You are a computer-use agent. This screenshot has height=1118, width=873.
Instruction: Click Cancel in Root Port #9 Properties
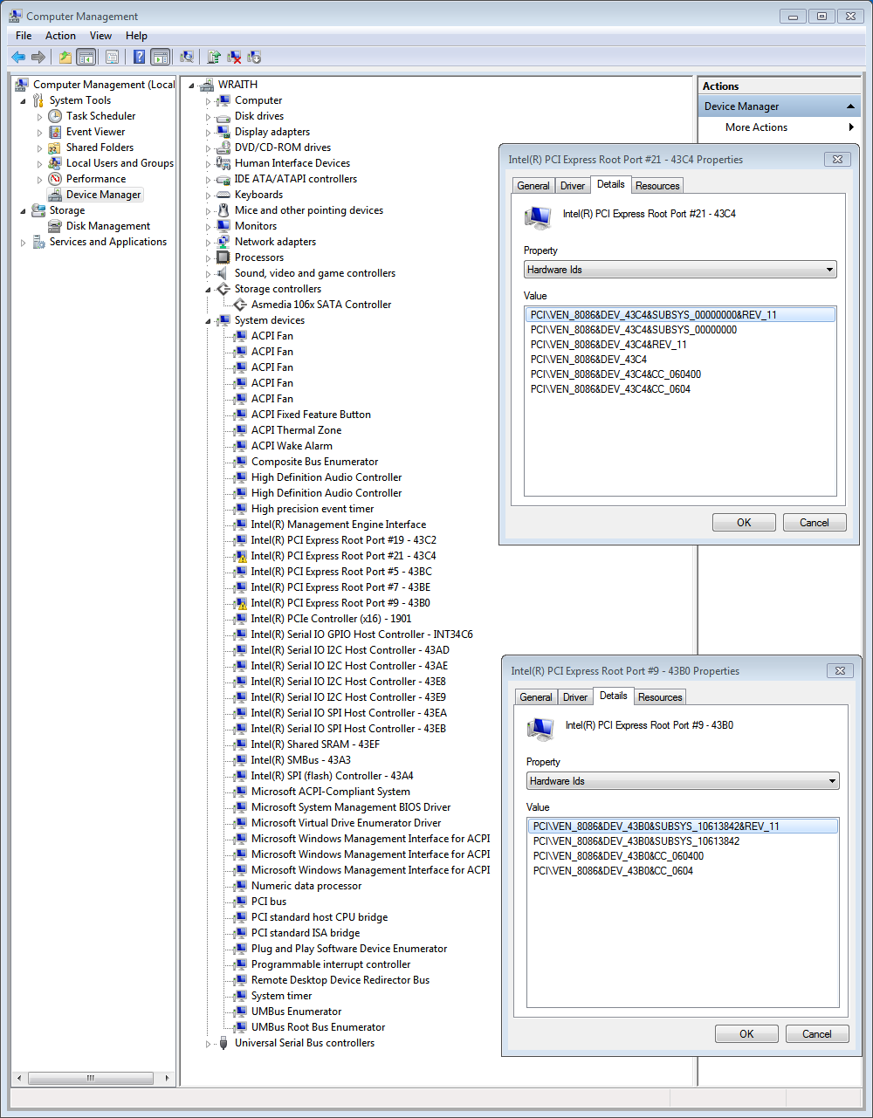pos(817,1033)
